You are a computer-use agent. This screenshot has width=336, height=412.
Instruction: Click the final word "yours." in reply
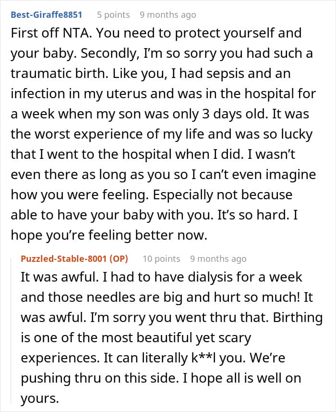point(40,399)
